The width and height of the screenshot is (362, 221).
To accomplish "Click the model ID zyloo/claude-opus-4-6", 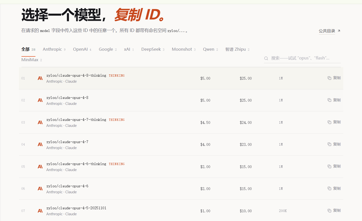I will [67, 186].
